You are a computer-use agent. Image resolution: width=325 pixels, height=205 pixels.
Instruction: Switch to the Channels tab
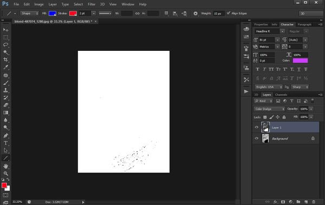tap(281, 95)
